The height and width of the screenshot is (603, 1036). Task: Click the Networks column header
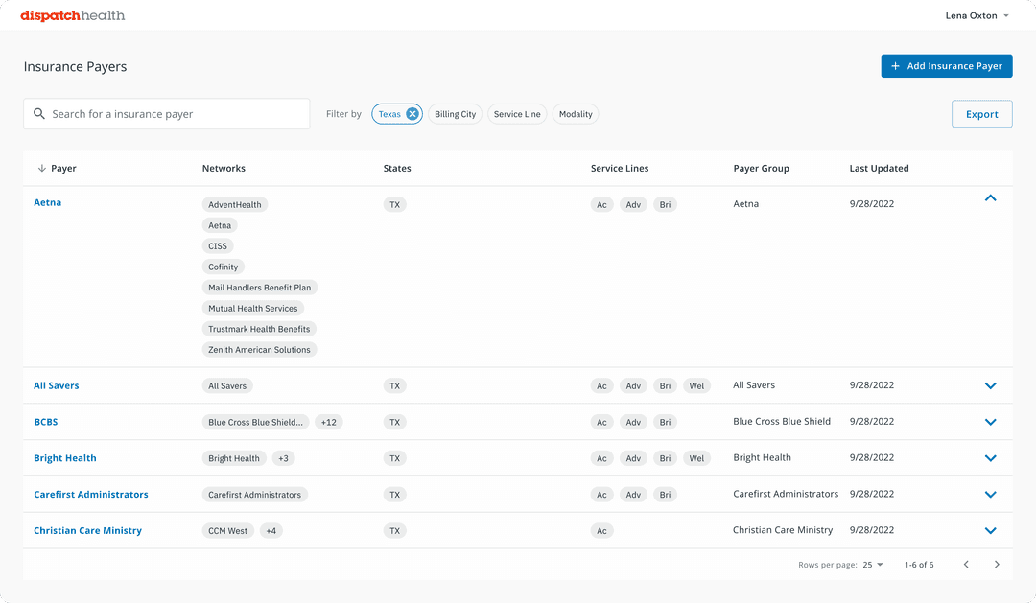224,169
